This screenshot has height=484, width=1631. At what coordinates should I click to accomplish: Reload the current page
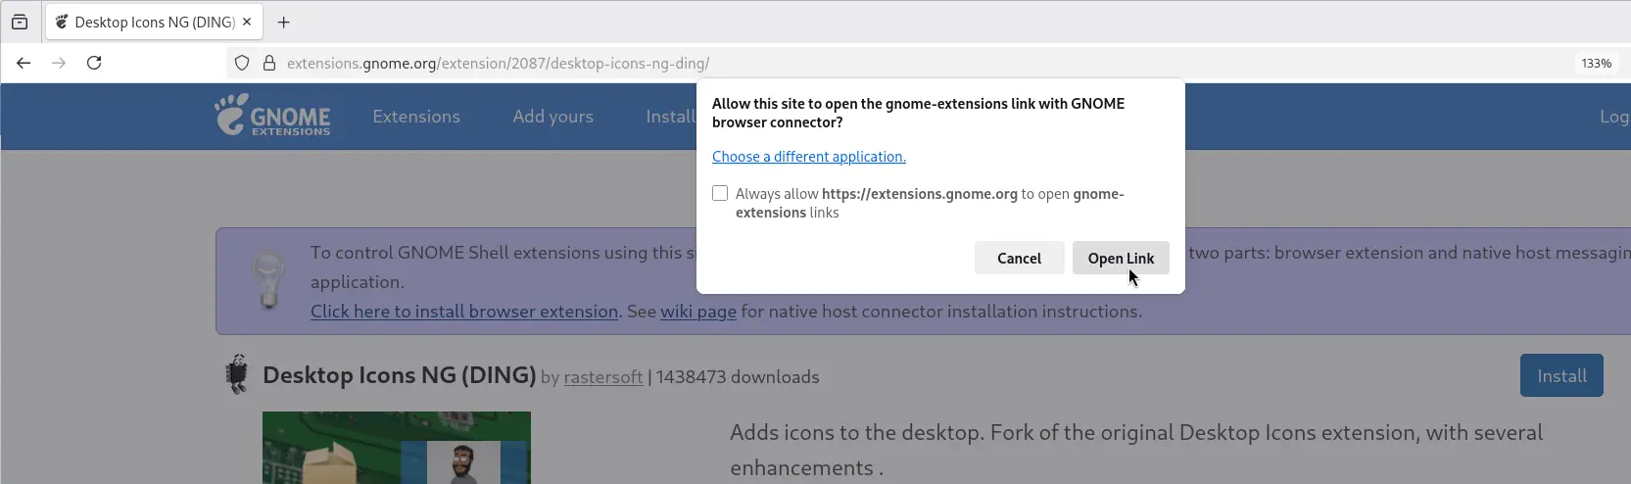coord(94,63)
